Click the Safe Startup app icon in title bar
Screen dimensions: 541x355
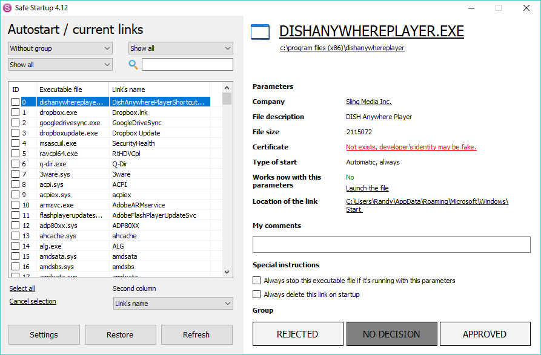coord(7,8)
